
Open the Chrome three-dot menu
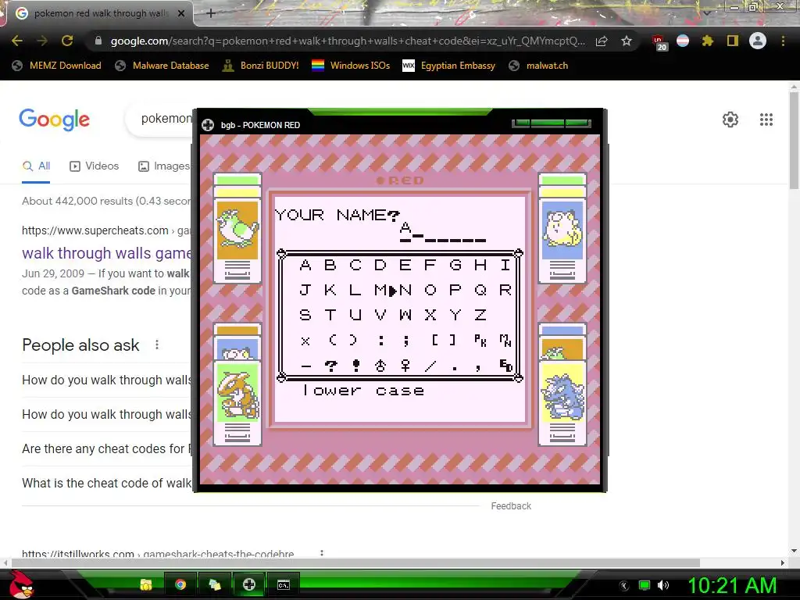[783, 41]
